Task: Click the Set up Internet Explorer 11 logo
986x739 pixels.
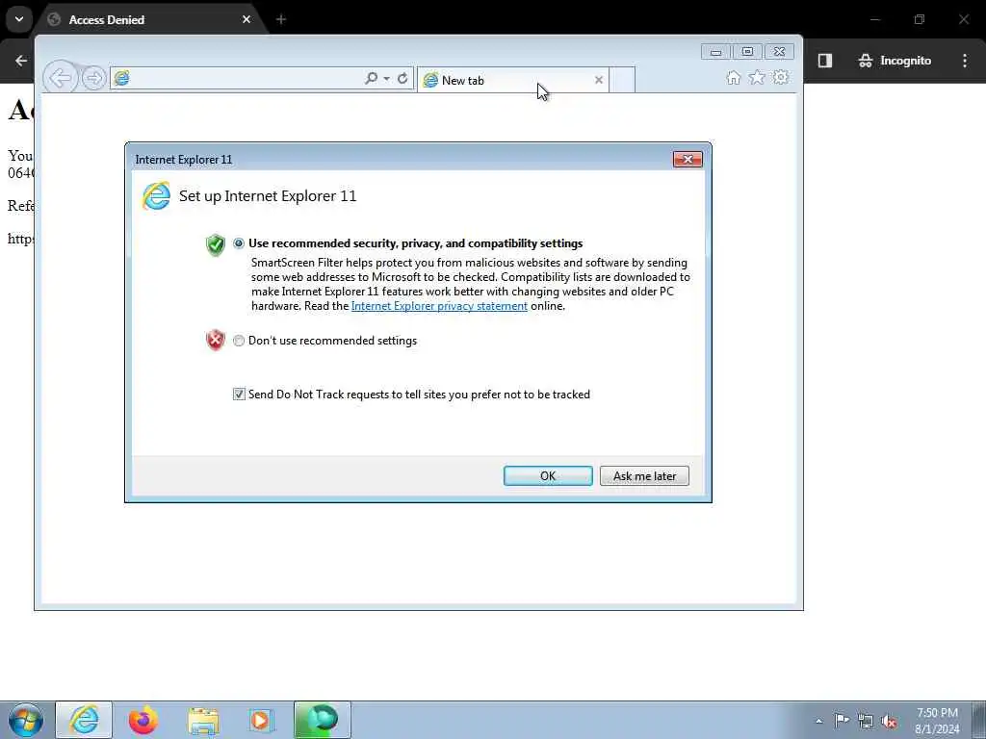Action: click(156, 196)
